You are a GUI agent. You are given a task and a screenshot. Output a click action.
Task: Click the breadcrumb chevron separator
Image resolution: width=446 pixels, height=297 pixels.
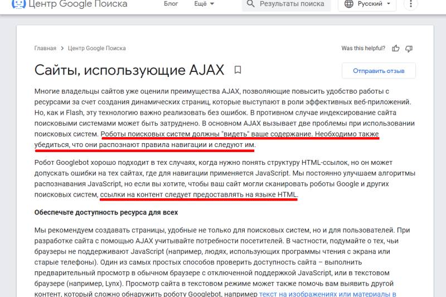pos(62,48)
